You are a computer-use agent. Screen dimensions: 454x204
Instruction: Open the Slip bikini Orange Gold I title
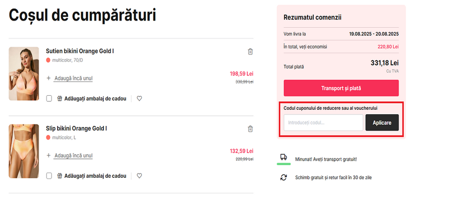tap(76, 128)
